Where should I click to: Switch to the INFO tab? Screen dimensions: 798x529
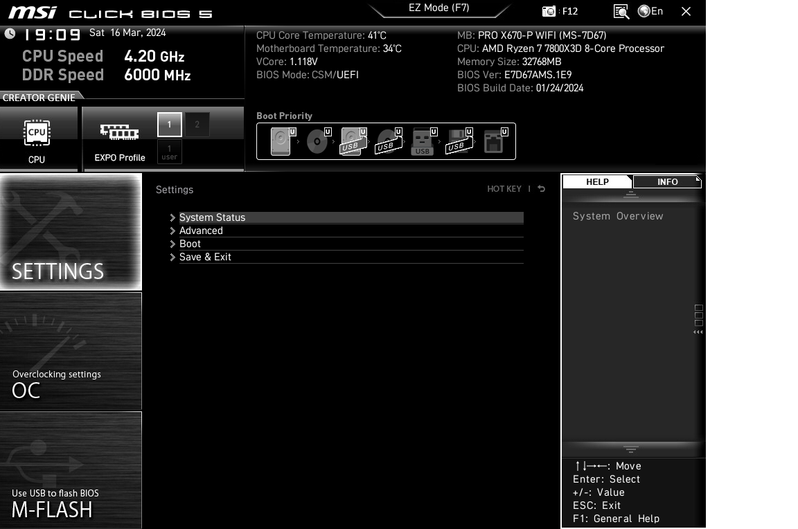[667, 181]
